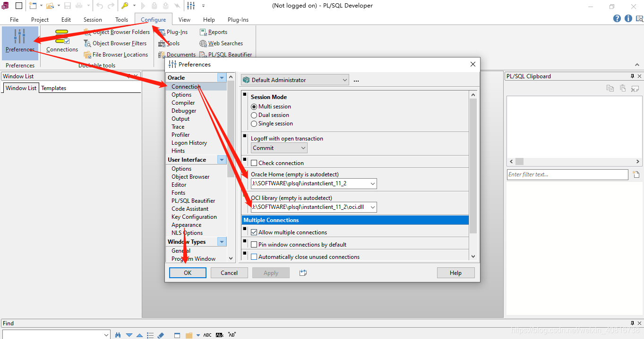Open PL/SQL Beautifier configuration
The height and width of the screenshot is (339, 644).
pos(226,55)
